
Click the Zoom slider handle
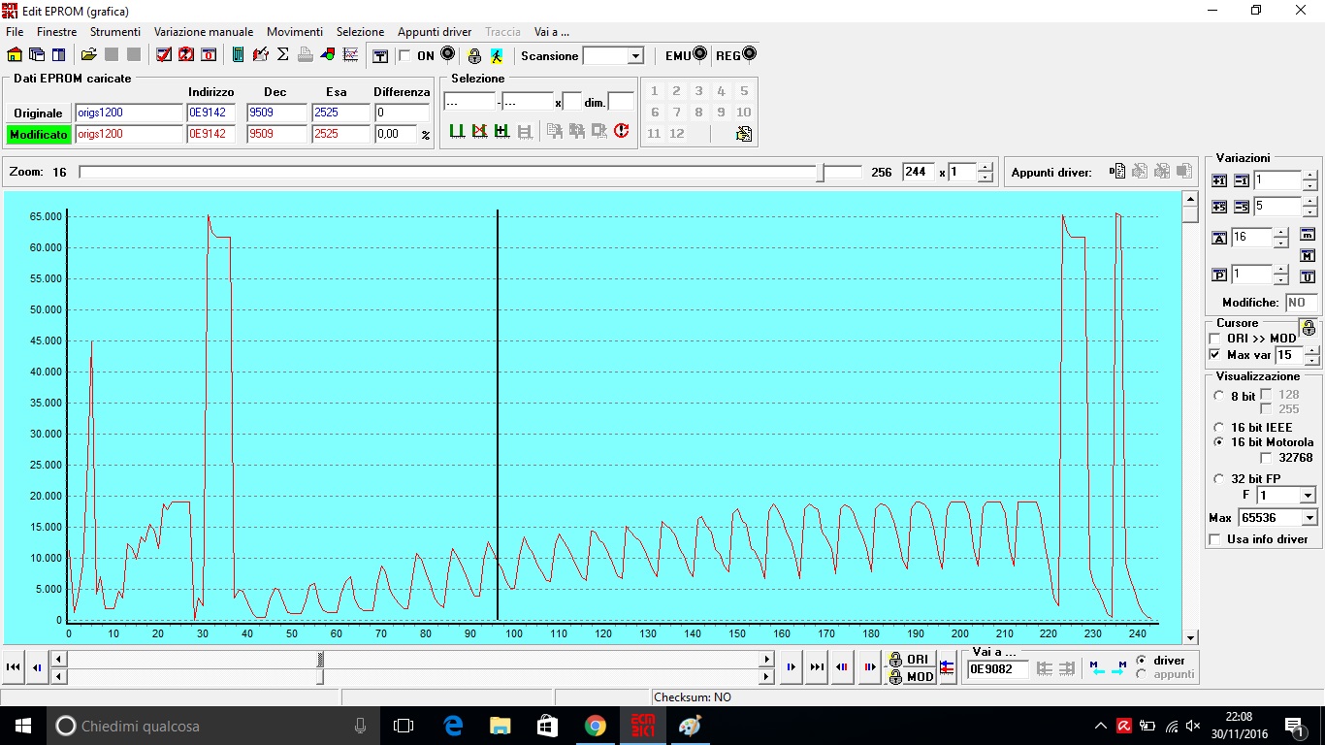(821, 173)
